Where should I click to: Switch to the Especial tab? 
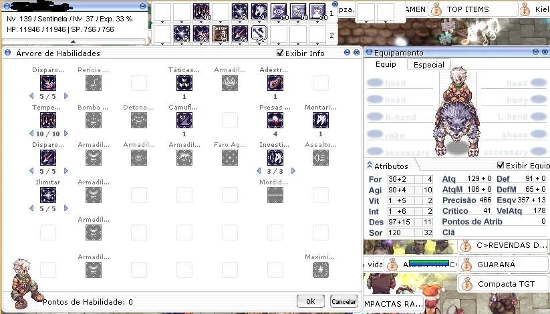[428, 65]
